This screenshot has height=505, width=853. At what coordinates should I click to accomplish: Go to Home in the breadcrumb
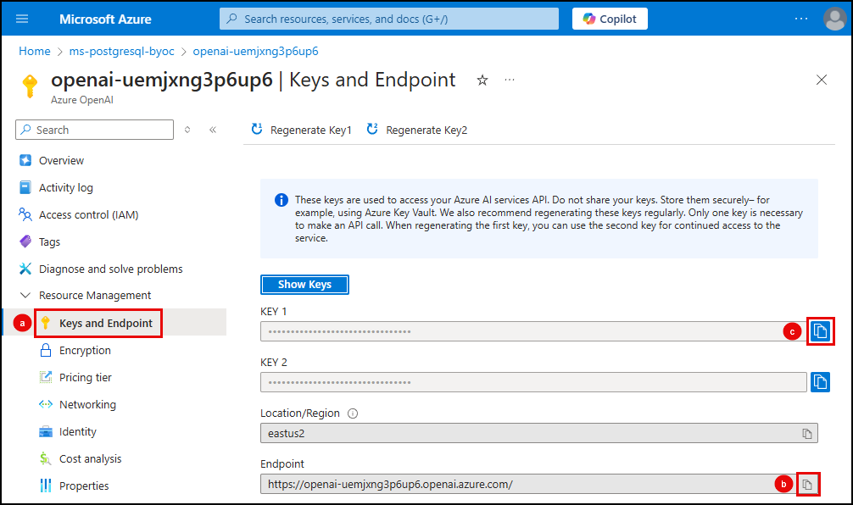pos(34,51)
